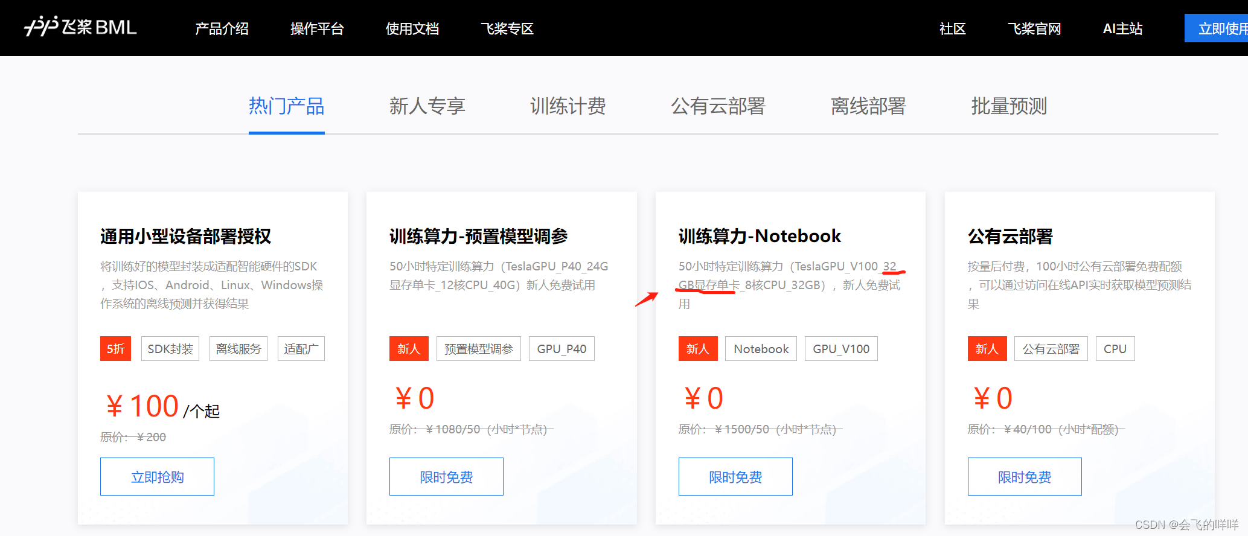The image size is (1248, 536).
Task: Click the ¥0 price on 预置模型调参 card
Action: 414,398
